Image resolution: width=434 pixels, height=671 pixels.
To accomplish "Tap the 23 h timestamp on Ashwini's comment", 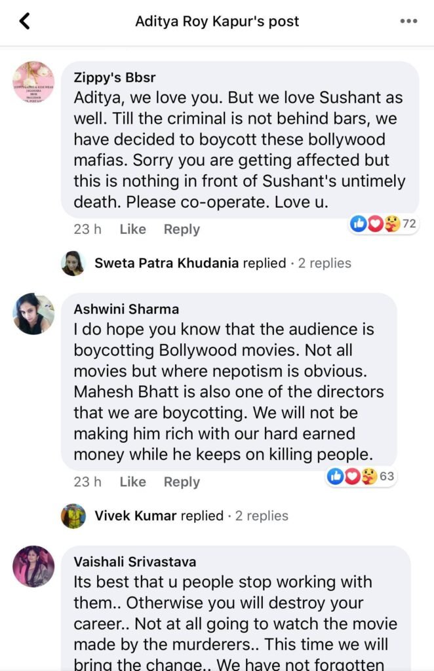I will [87, 482].
